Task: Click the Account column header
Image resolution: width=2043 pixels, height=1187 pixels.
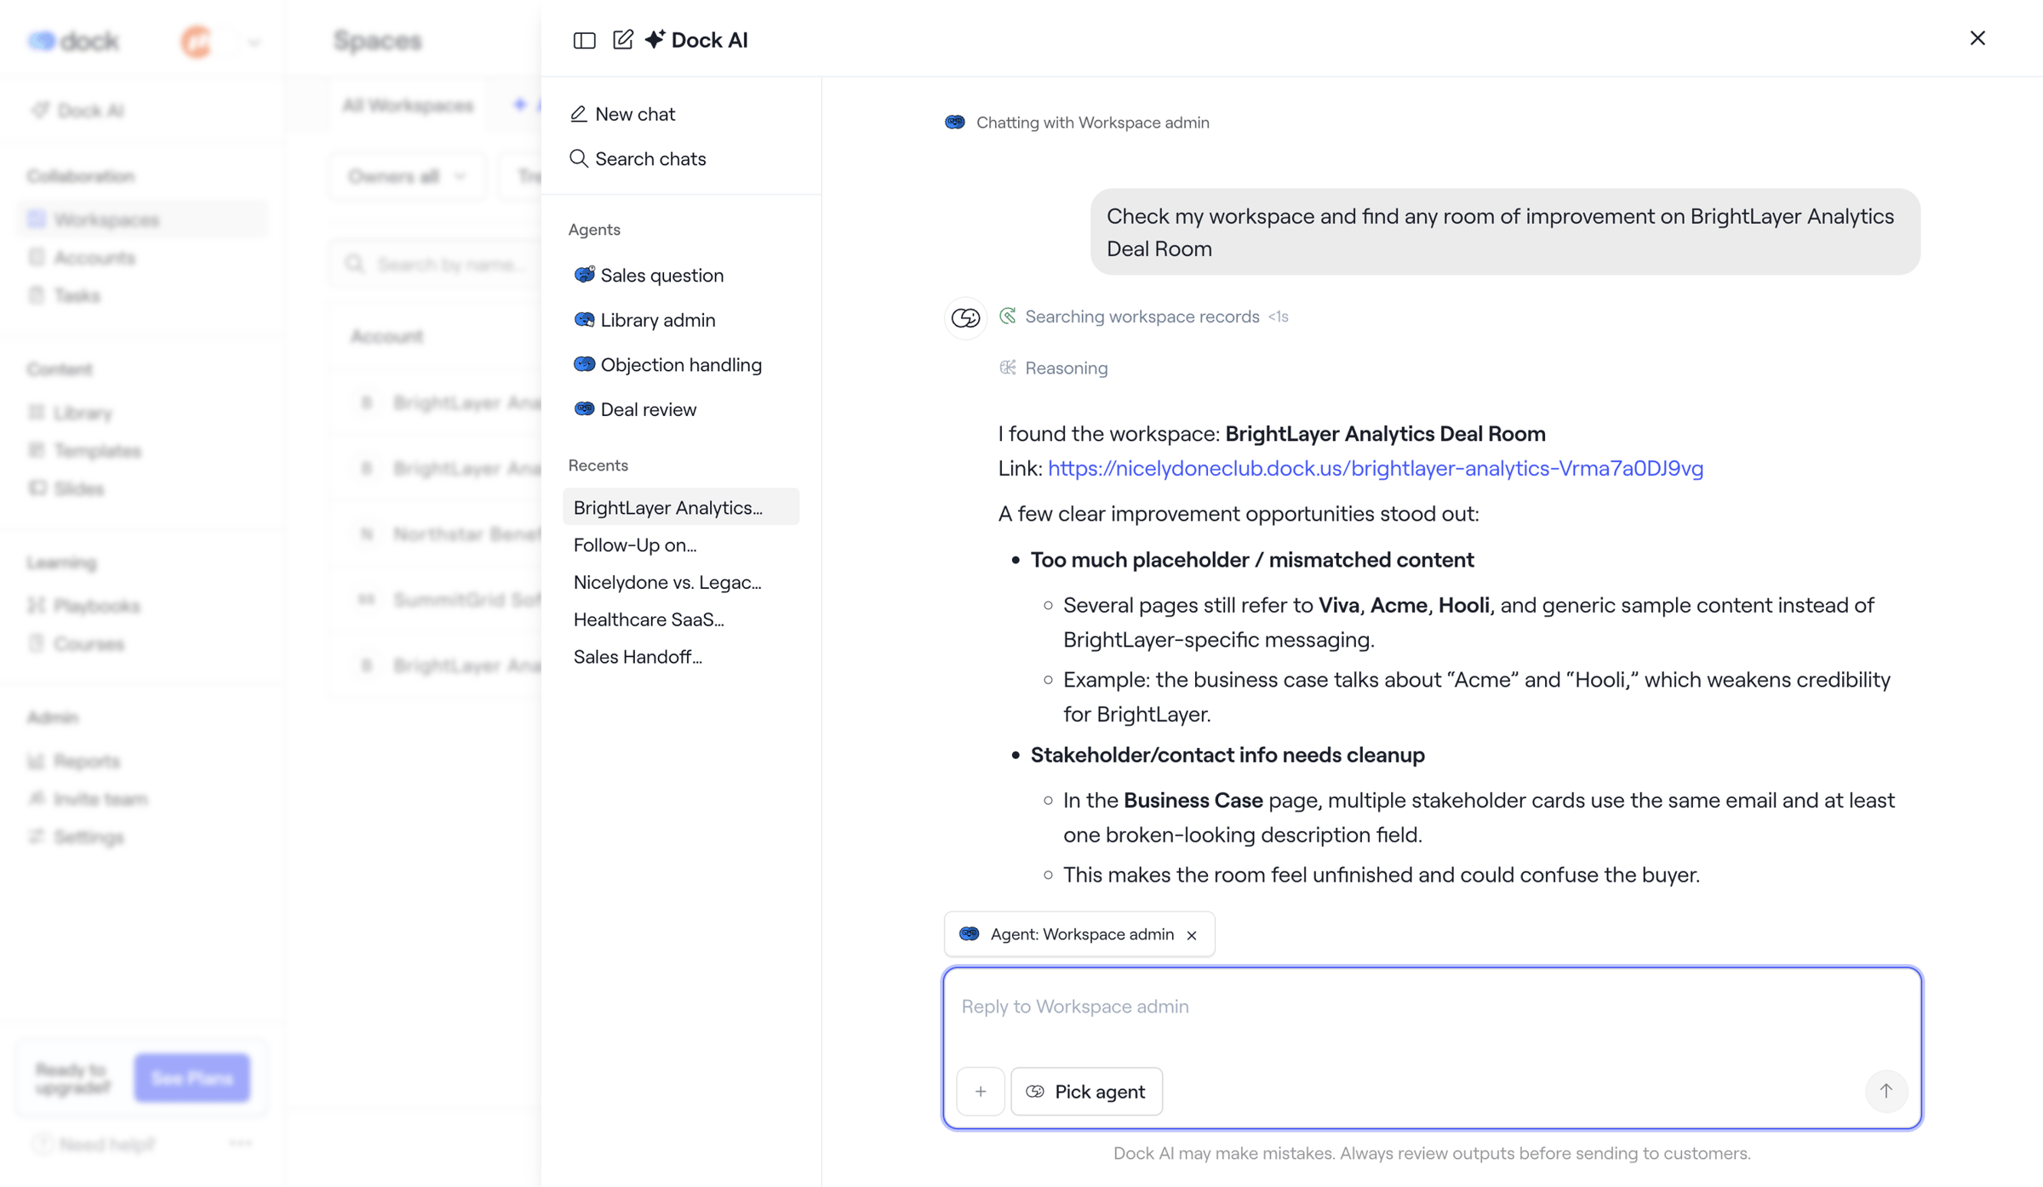Action: pyautogui.click(x=387, y=337)
